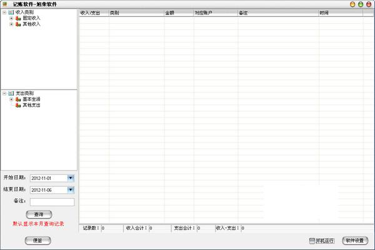Click the 备注 text input field
375x250 pixels.
click(52, 202)
